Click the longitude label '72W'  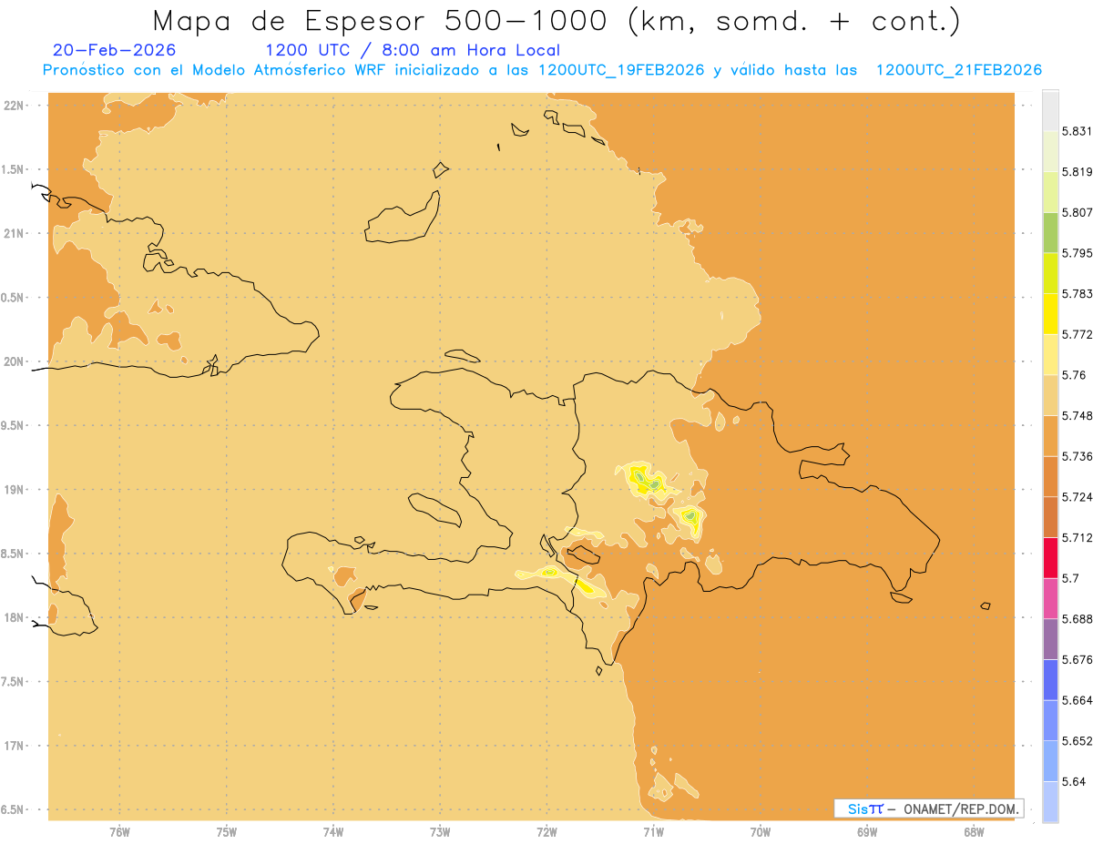pyautogui.click(x=546, y=831)
